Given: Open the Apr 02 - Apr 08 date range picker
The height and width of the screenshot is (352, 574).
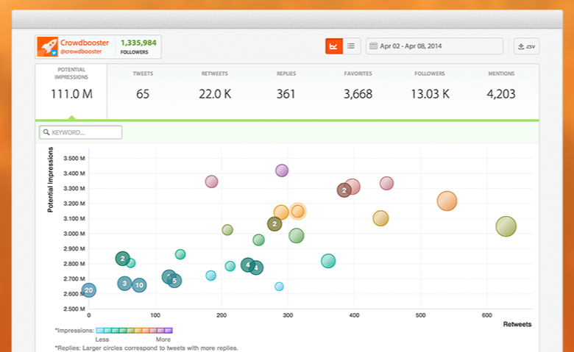Looking at the screenshot, I should point(434,46).
